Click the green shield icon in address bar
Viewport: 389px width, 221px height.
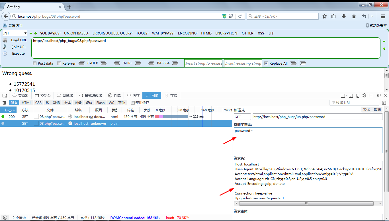(224, 16)
